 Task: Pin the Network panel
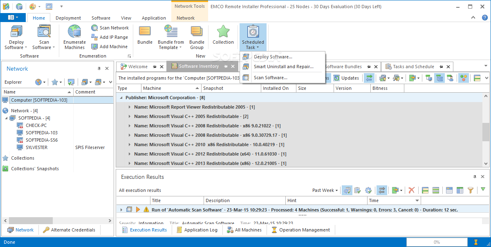(99, 69)
